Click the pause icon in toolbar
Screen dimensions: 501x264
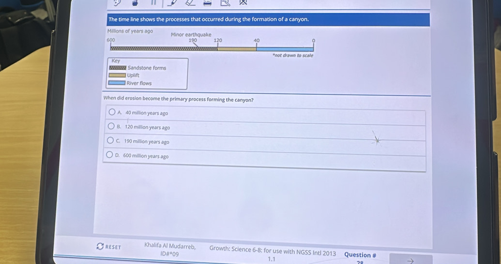tap(154, 3)
